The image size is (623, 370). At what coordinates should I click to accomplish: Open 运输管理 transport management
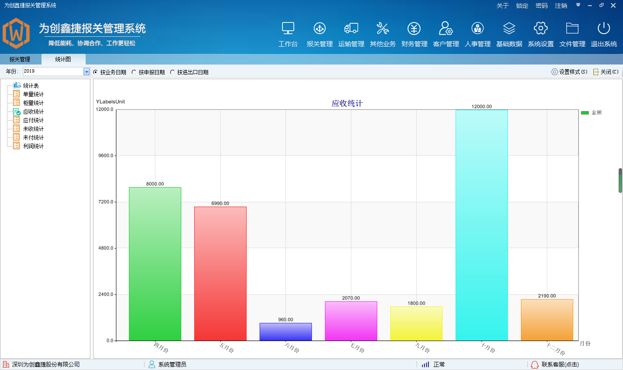coord(351,34)
